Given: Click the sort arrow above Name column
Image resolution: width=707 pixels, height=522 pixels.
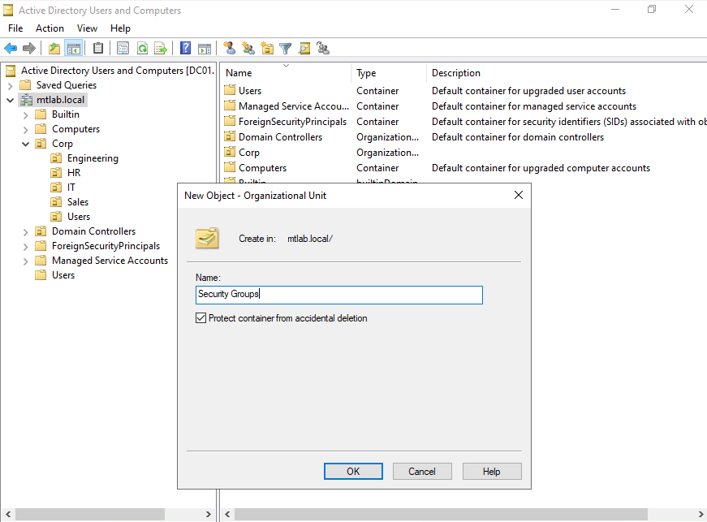Looking at the screenshot, I should [x=286, y=66].
